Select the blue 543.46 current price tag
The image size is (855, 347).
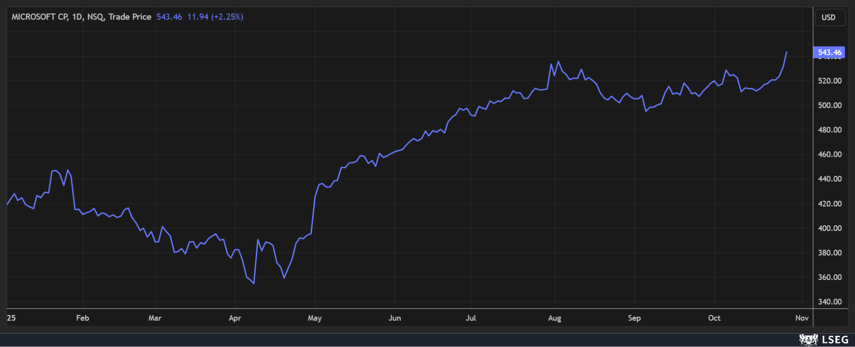[829, 52]
